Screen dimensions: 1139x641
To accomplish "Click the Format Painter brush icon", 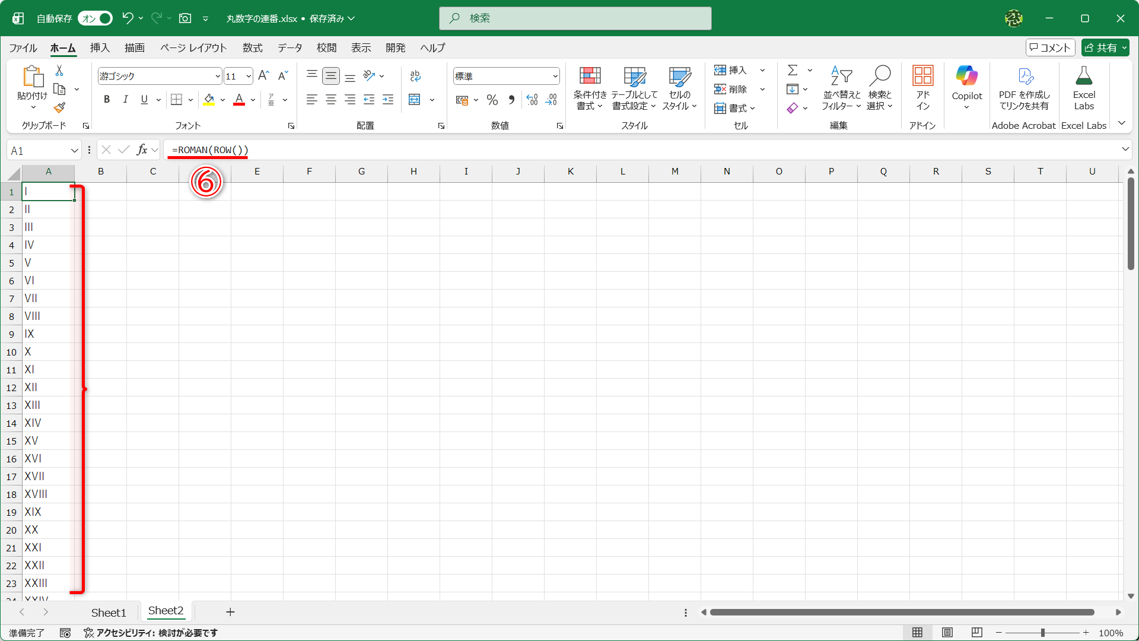I will tap(59, 108).
